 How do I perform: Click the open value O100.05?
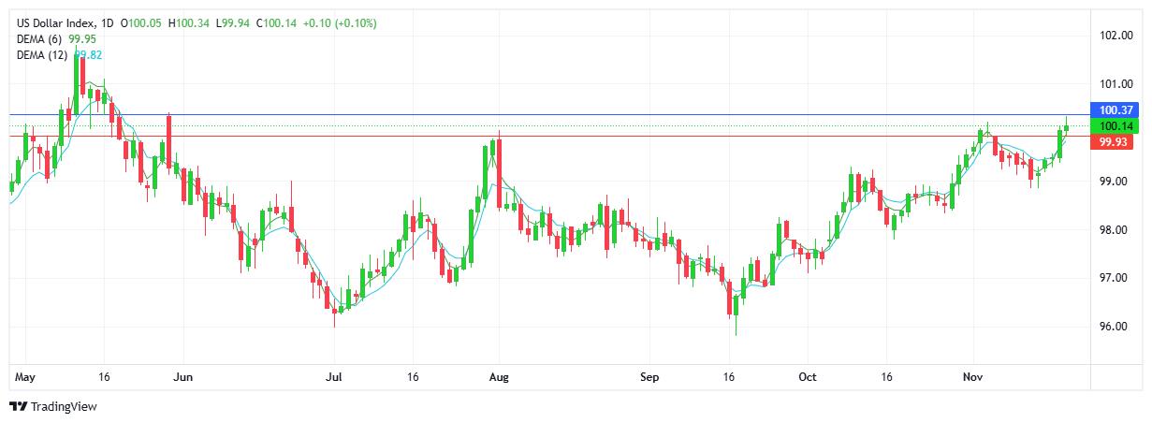click(x=147, y=22)
